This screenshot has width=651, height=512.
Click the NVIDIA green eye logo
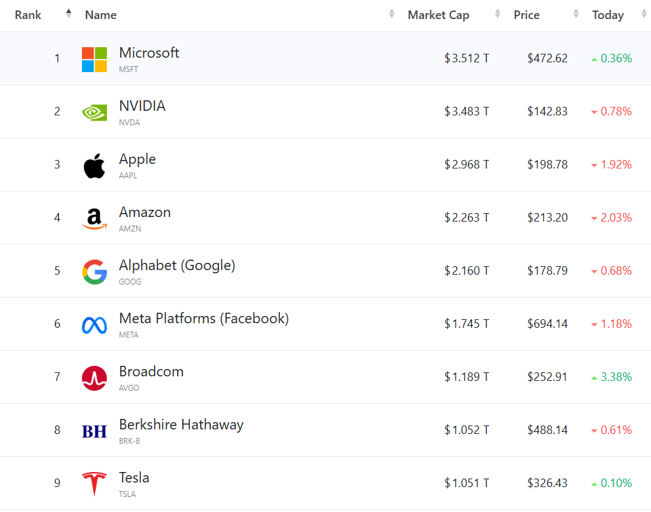[x=94, y=112]
